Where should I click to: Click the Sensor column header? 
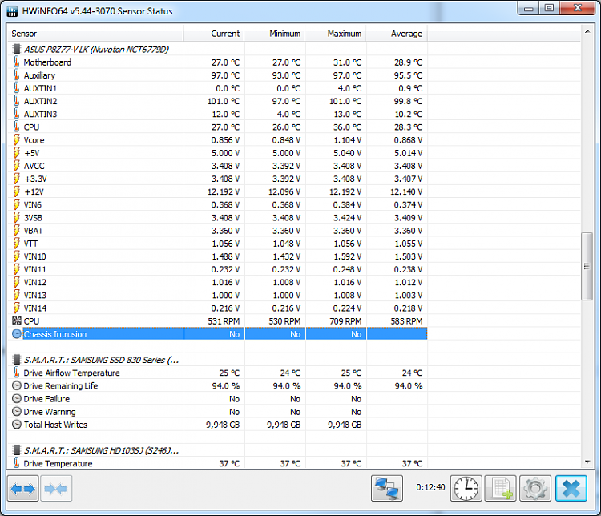(95, 34)
